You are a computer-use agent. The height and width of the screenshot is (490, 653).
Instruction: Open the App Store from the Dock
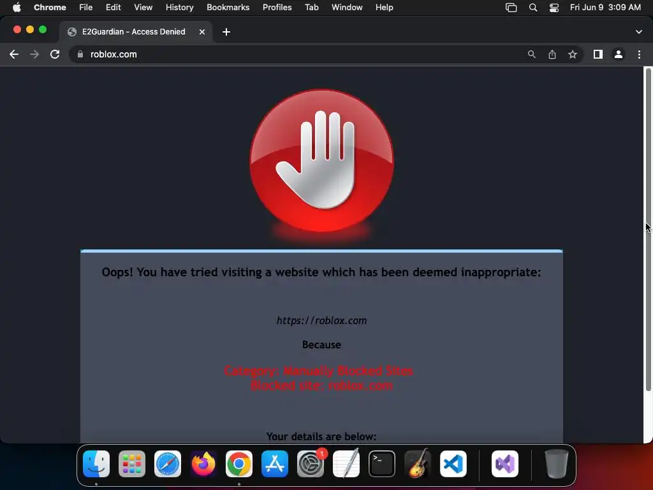(x=275, y=464)
